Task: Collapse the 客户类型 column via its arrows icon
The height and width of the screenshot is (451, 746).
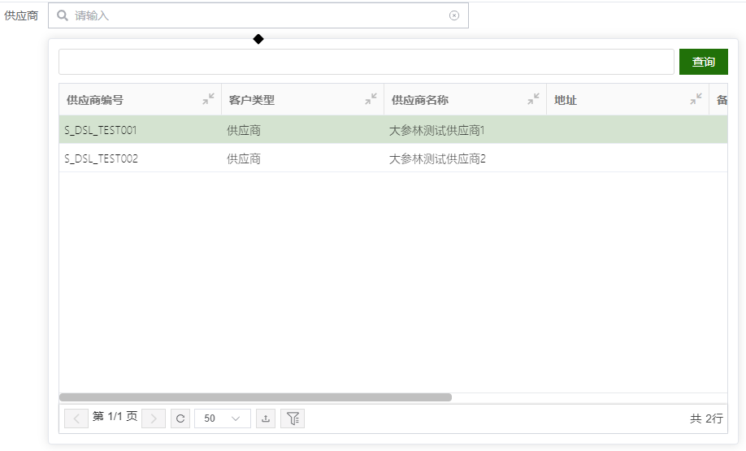Action: coord(371,99)
